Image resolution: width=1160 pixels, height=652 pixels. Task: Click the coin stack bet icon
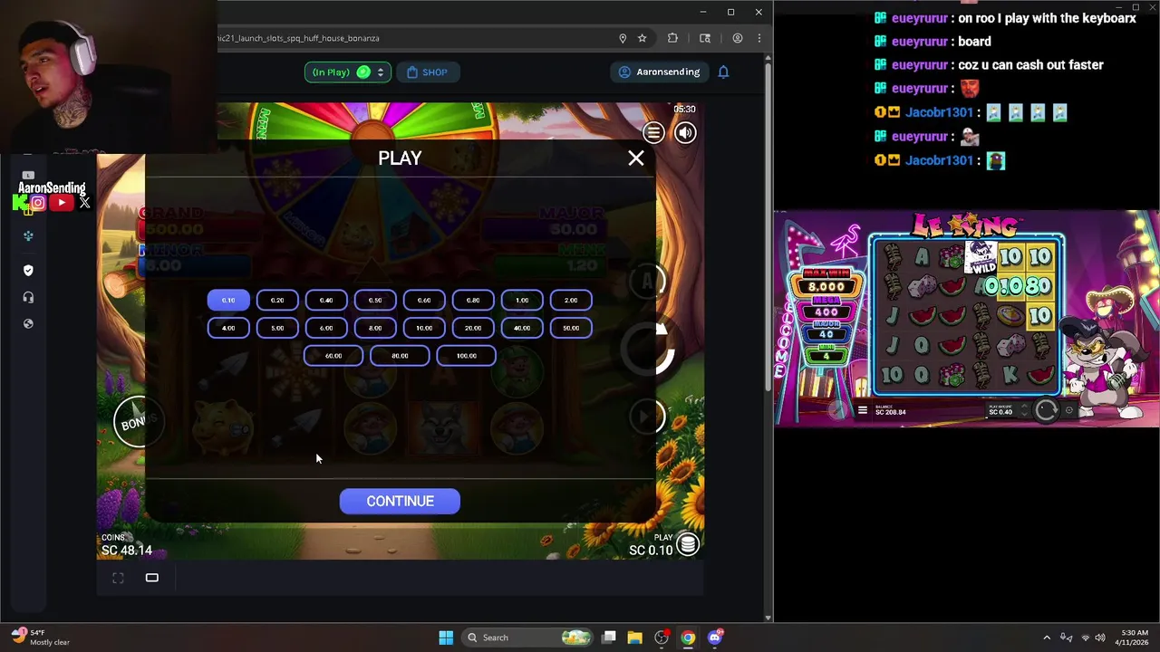coord(688,543)
